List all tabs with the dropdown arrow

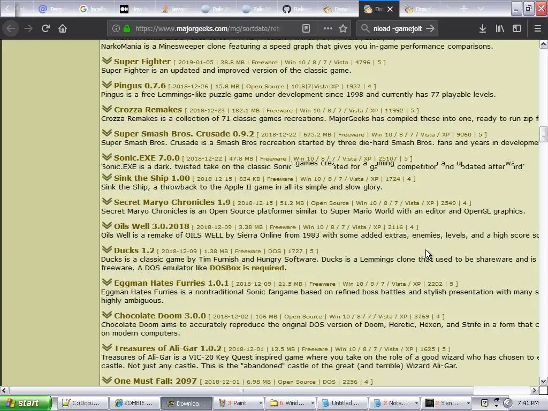[x=481, y=9]
